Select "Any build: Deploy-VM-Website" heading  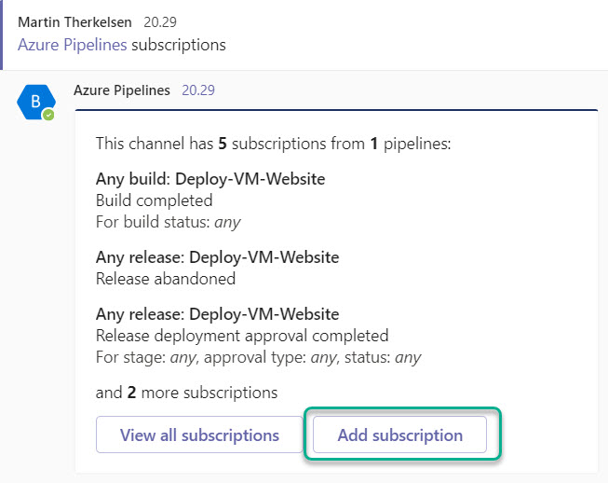(x=210, y=179)
